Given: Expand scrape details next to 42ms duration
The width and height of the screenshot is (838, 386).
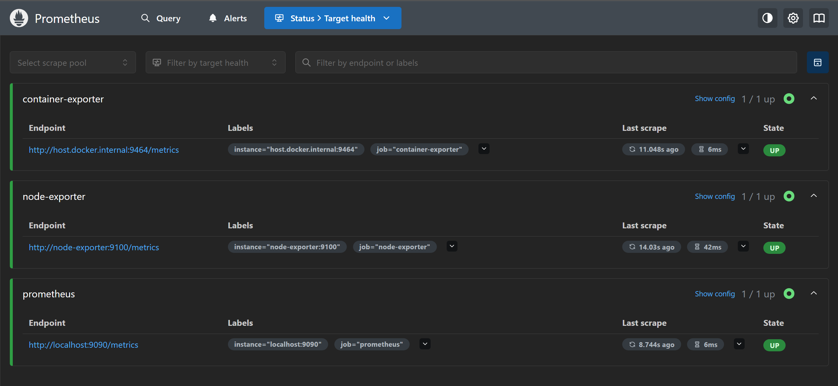Looking at the screenshot, I should click(x=743, y=246).
